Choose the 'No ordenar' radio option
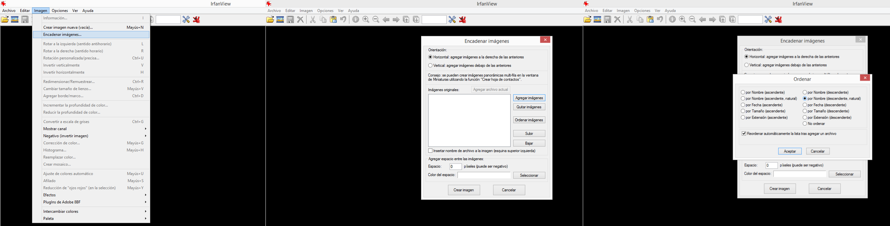Viewport: 890px width, 226px height. click(x=805, y=124)
